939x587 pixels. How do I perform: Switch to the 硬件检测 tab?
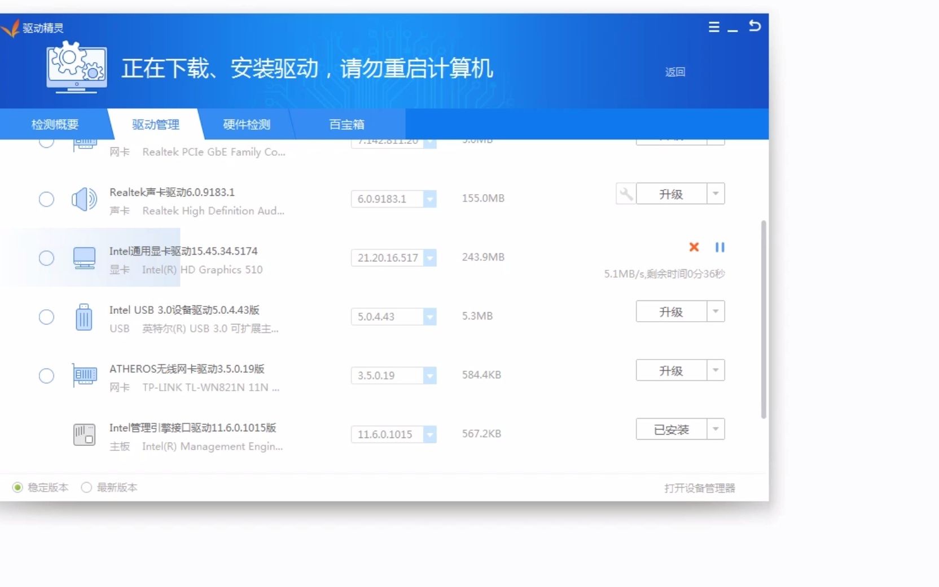247,124
